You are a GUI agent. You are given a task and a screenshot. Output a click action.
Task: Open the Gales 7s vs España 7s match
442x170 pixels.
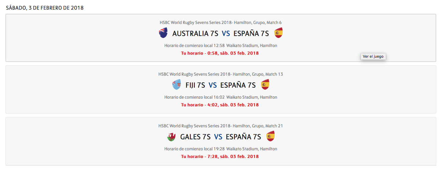pos(220,137)
